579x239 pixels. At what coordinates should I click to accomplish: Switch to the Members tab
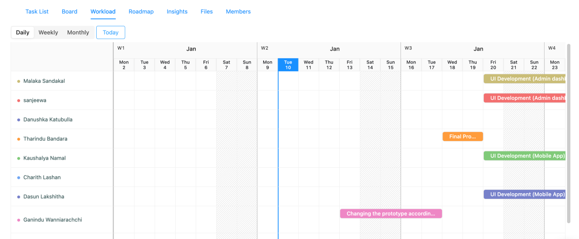coord(238,11)
